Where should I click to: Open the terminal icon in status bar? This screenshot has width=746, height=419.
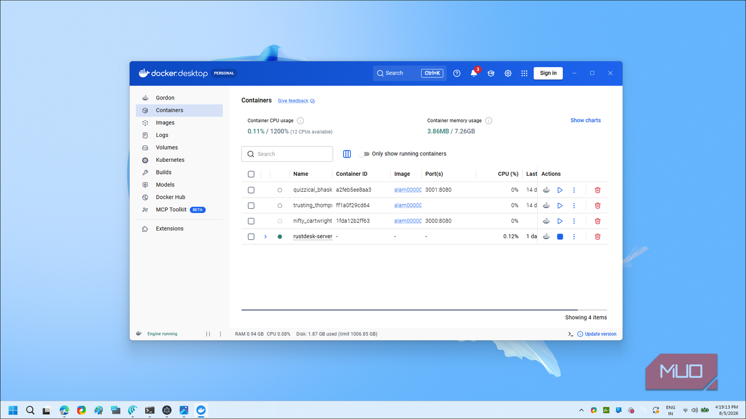[x=571, y=334]
